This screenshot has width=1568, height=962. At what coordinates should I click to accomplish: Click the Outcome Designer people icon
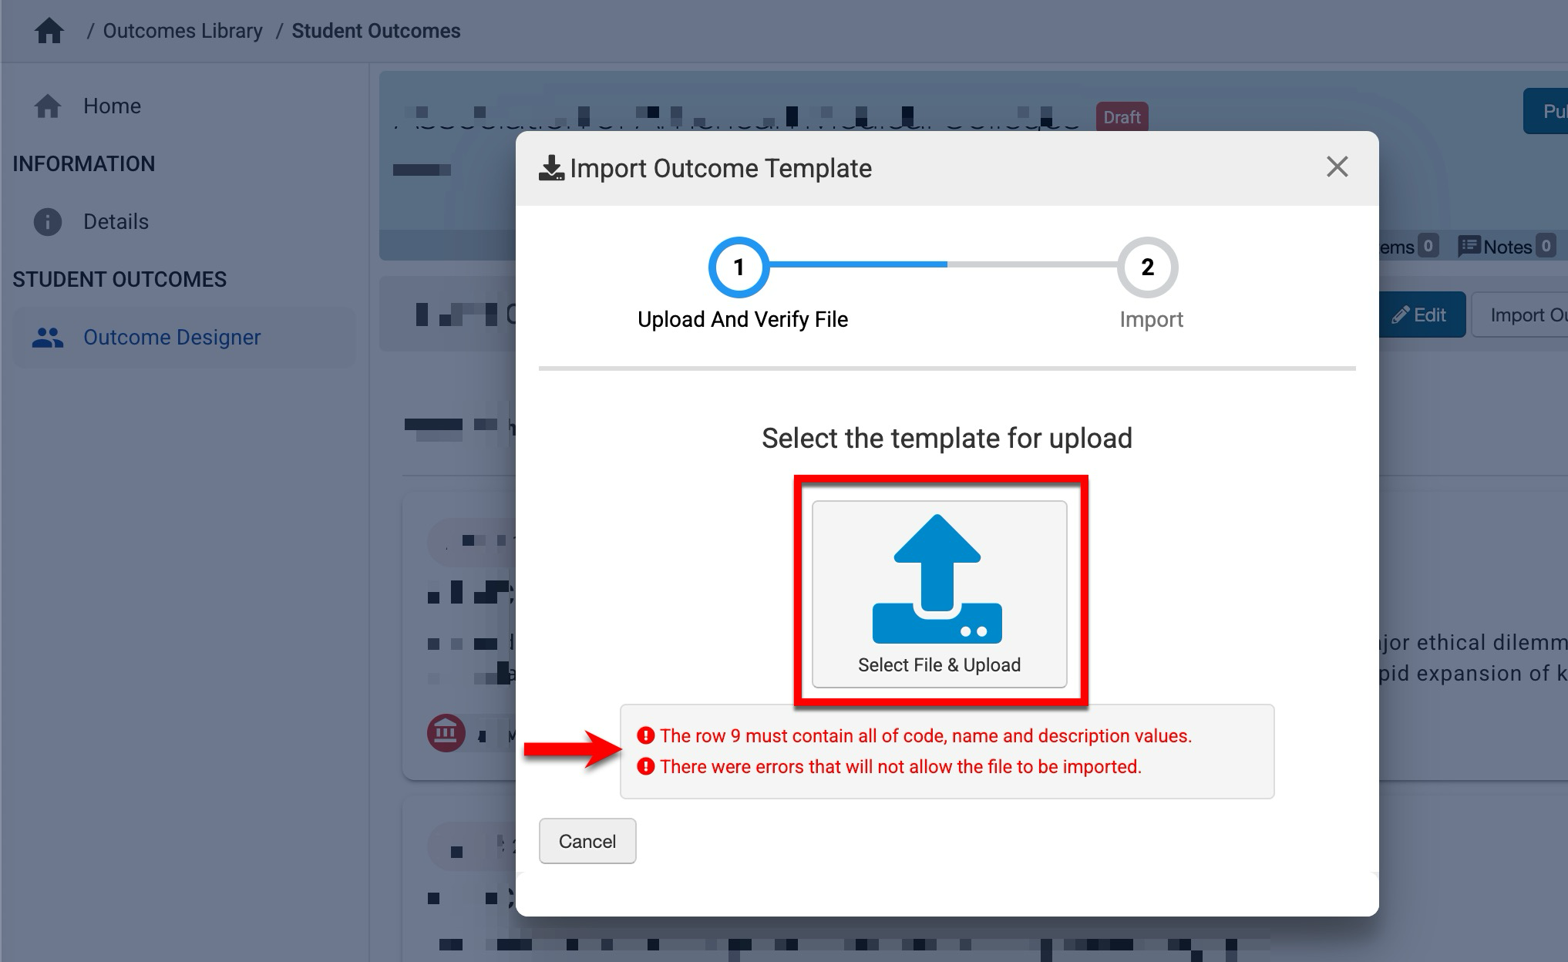tap(48, 338)
